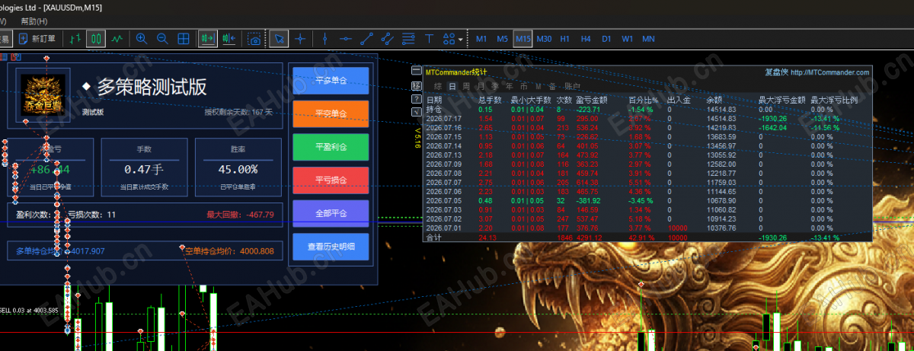Select the cursor pointer tool
The width and height of the screenshot is (914, 351).
(279, 38)
